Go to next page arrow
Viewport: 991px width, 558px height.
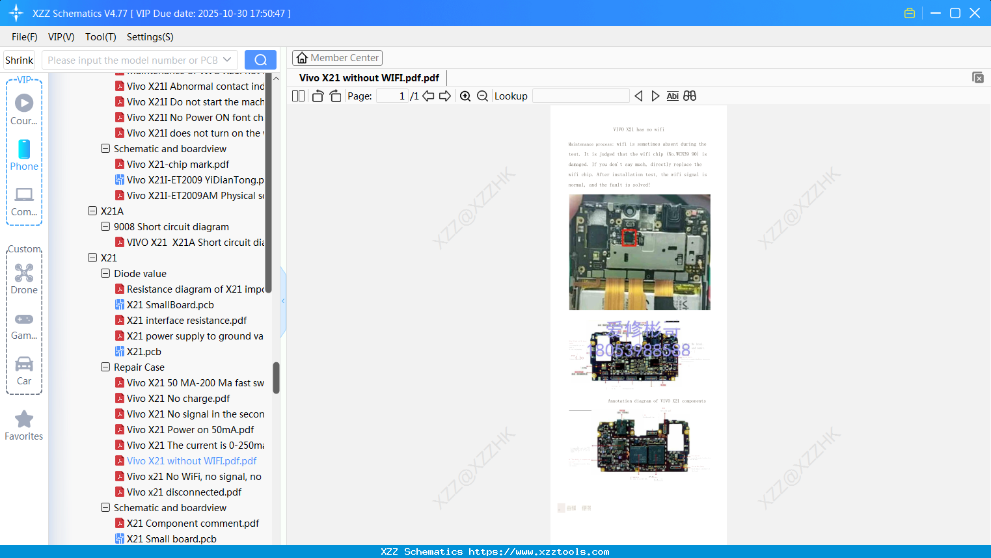tap(445, 96)
